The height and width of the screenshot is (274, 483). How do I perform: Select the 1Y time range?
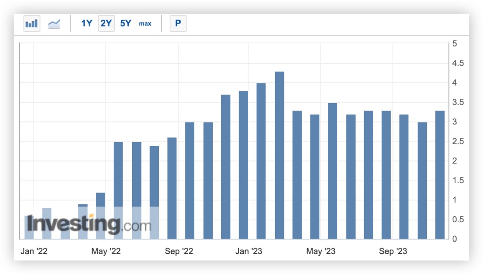point(87,24)
